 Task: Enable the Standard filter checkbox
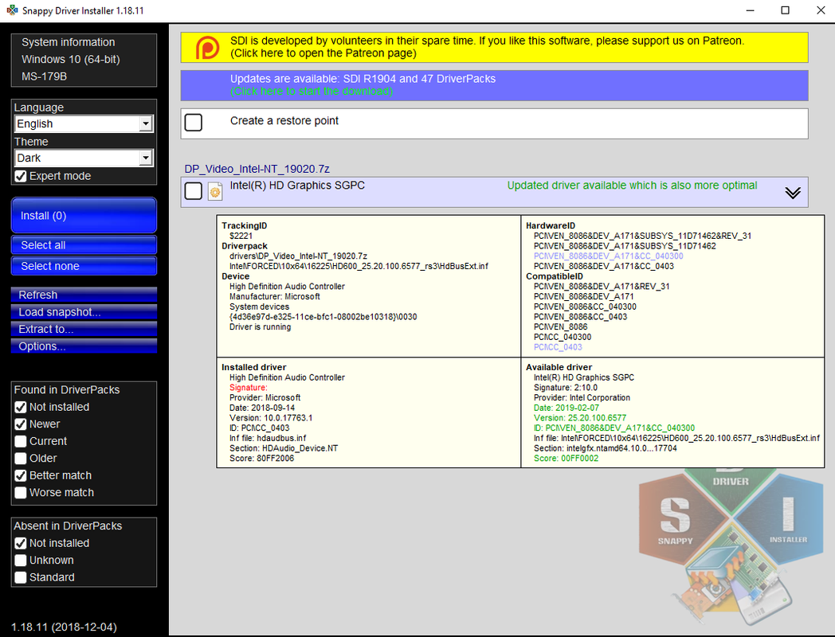21,577
